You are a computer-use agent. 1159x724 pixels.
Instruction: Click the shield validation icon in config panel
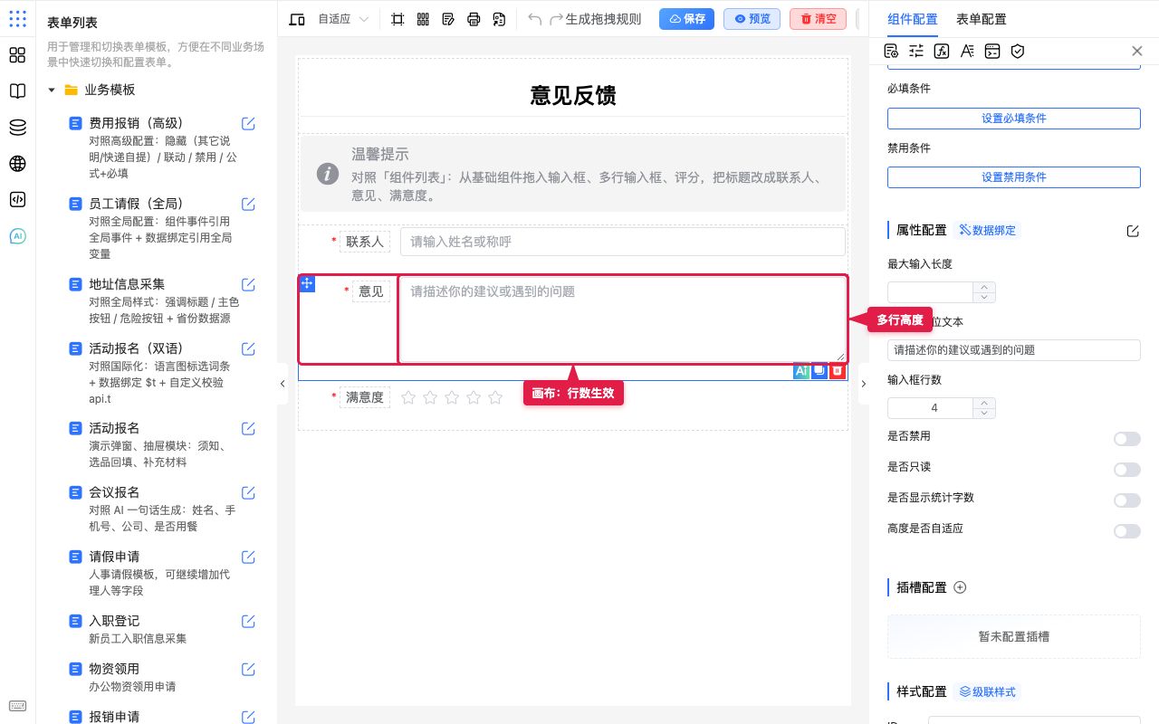pos(1018,52)
